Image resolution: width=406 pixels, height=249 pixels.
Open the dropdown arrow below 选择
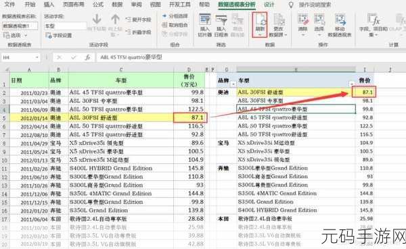[x=319, y=34]
